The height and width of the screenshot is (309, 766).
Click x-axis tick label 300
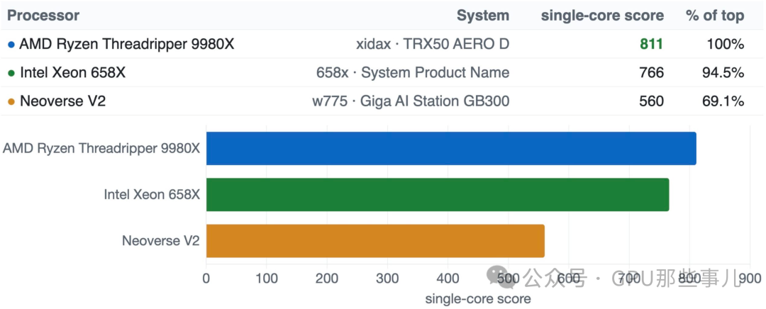pos(387,279)
